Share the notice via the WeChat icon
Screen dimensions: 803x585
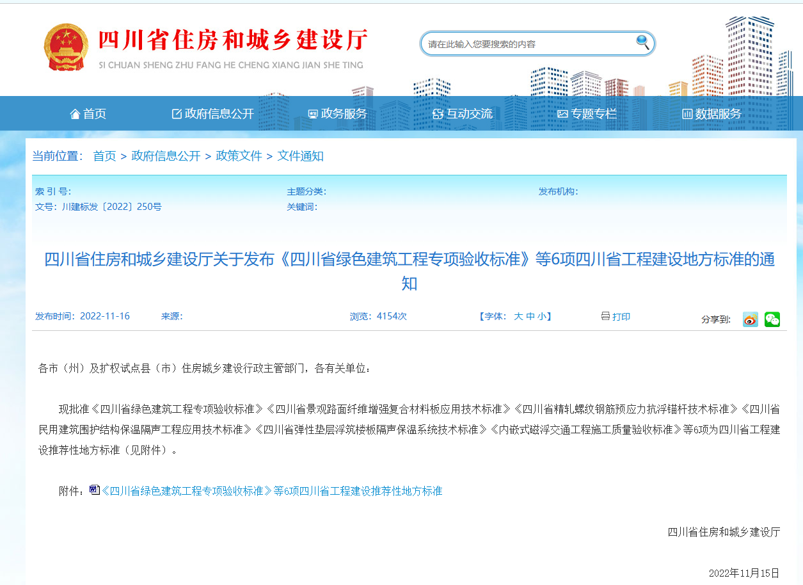coord(772,319)
